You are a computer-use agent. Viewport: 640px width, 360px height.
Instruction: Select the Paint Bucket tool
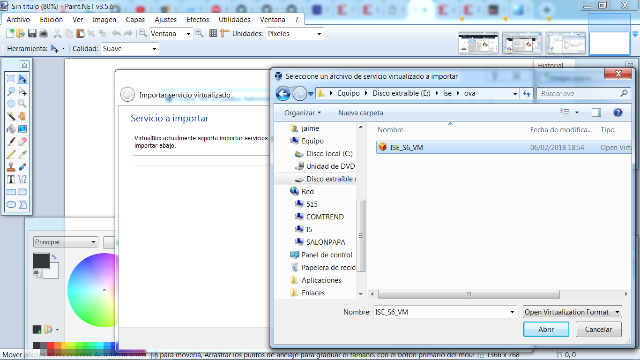[x=11, y=129]
